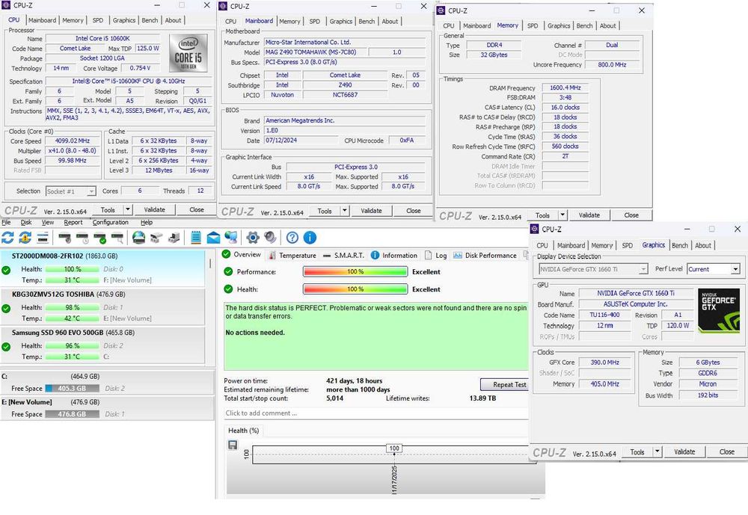Click Close in the Mainboard window
The image size is (748, 515).
pyautogui.click(x=414, y=210)
